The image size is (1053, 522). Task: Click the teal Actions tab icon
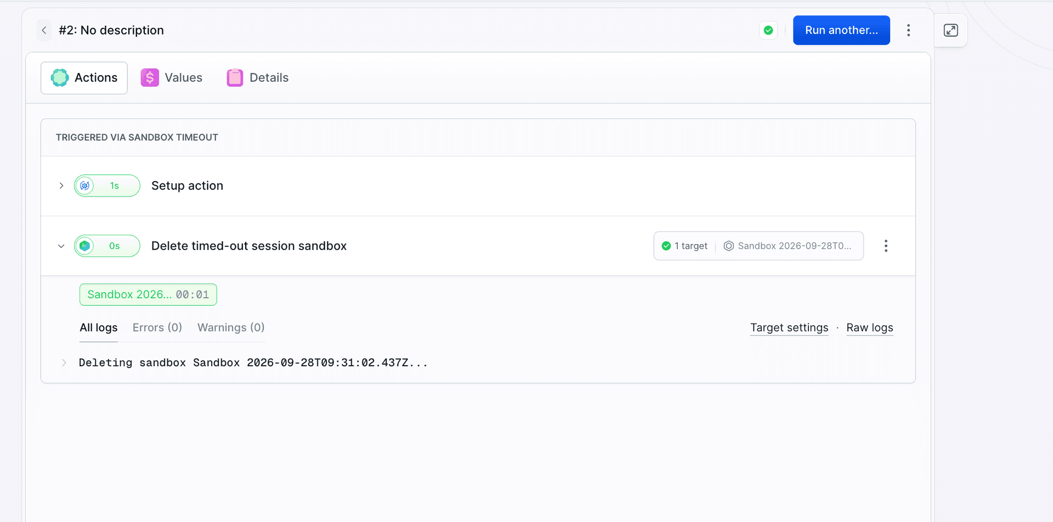coord(60,78)
